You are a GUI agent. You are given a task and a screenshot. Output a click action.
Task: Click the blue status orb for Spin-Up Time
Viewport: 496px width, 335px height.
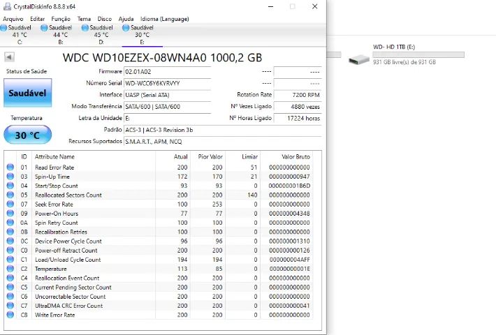point(10,176)
